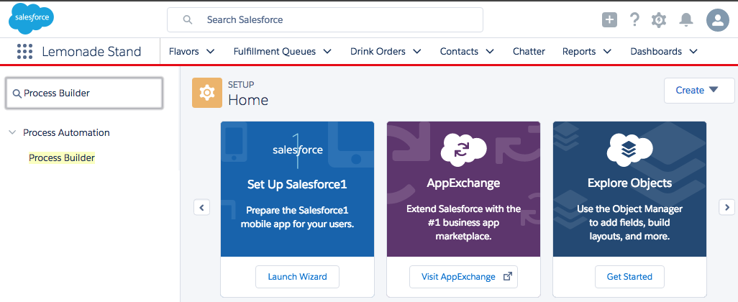This screenshot has height=302, width=738.
Task: Open the help question mark icon
Action: pos(634,20)
